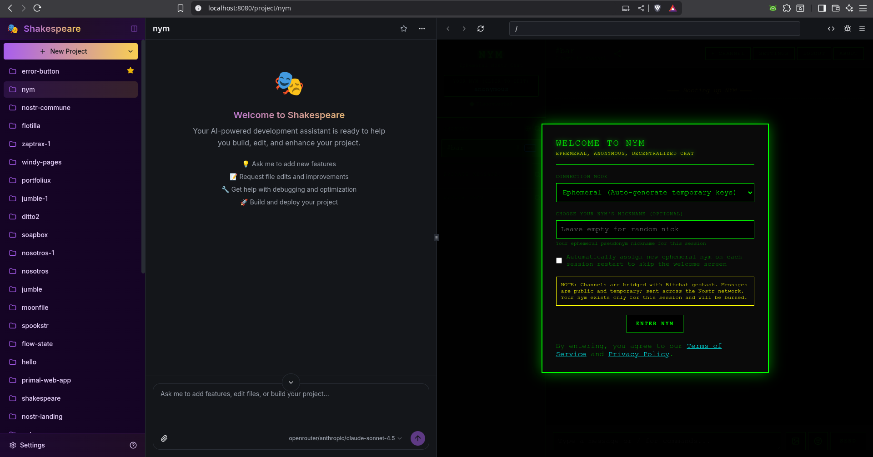Viewport: 873px width, 457px height.
Task: Attach a file with the paperclip
Action: tap(164, 438)
